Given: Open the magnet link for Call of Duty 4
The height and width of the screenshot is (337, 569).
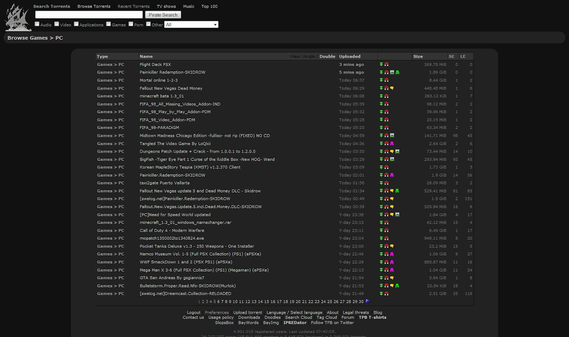Looking at the screenshot, I should point(386,230).
